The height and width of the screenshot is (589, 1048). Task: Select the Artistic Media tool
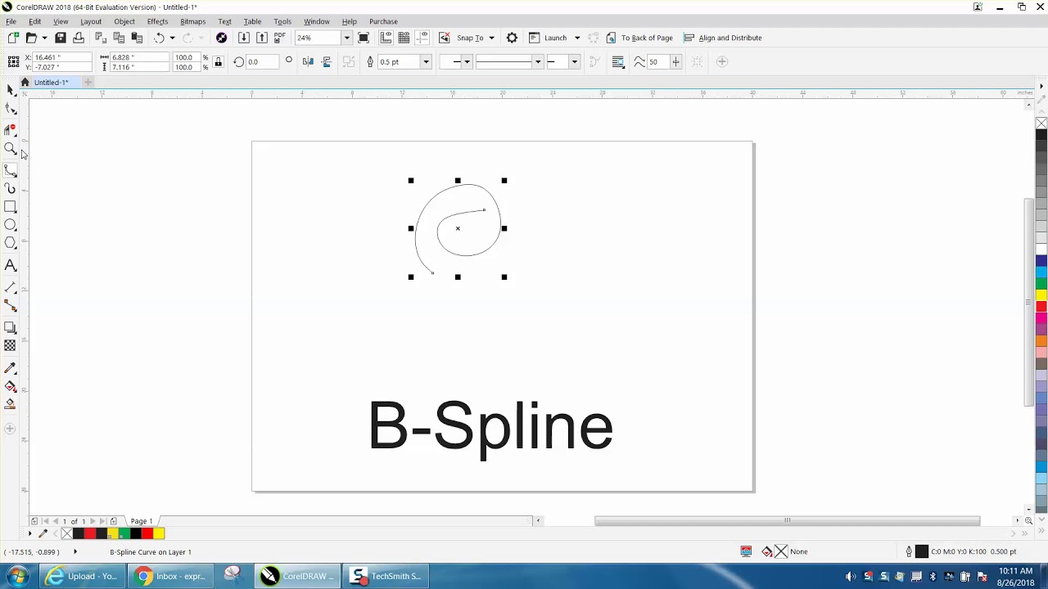click(11, 189)
